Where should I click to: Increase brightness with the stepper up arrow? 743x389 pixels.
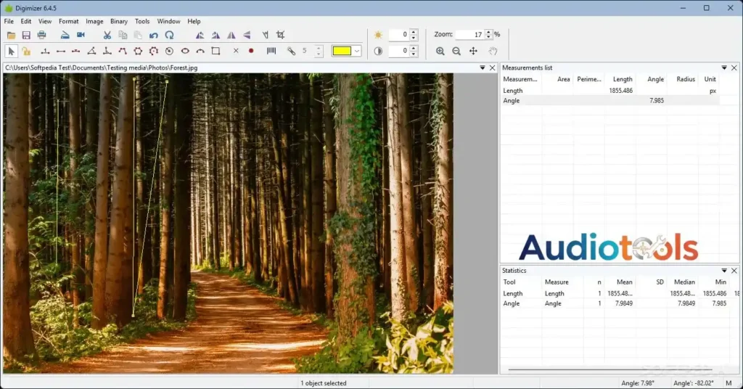[414, 32]
